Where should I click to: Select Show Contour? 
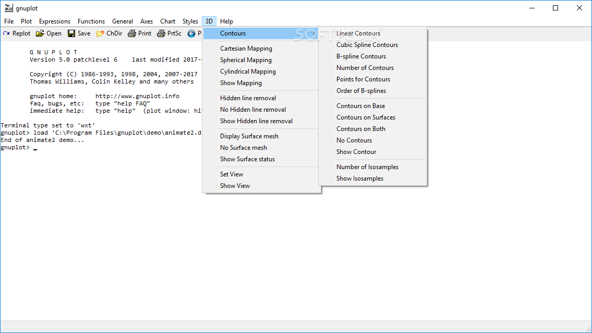coord(373,151)
